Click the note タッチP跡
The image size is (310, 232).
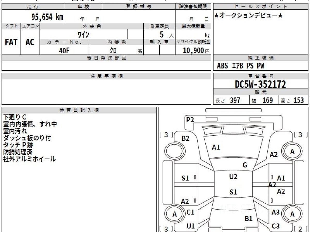click(x=18, y=145)
